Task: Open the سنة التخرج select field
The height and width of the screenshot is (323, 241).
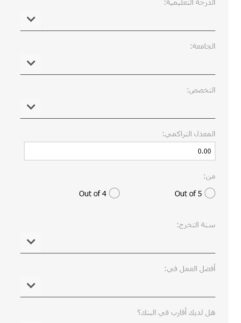Action: pos(118,242)
